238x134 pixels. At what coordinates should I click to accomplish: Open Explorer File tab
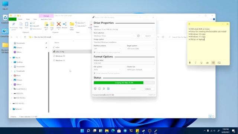(x=13, y=19)
